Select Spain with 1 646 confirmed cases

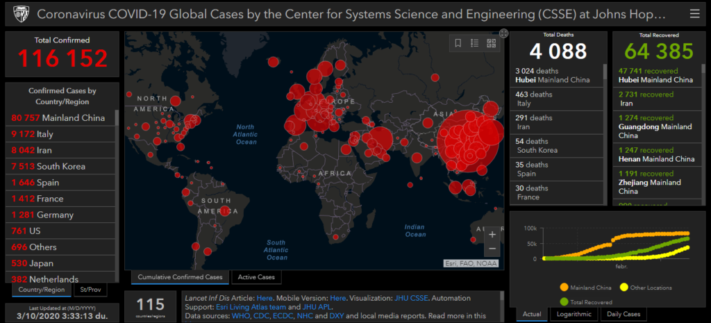60,183
